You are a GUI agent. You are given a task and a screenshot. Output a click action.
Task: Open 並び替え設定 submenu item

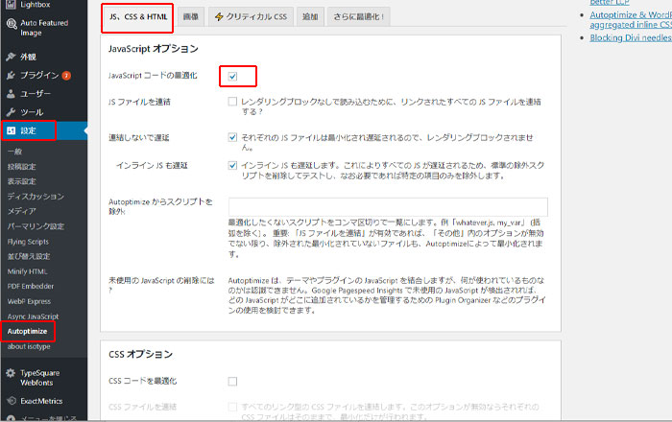tap(28, 256)
